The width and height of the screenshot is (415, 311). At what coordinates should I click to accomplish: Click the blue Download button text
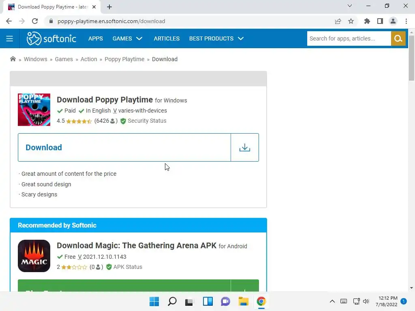click(44, 147)
